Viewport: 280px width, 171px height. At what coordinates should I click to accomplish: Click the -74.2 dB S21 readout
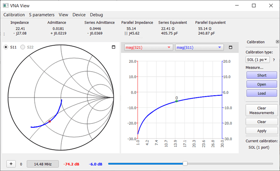71,164
